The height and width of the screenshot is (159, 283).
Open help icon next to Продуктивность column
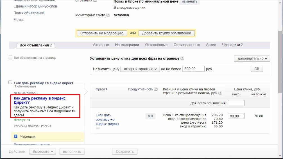156,89
